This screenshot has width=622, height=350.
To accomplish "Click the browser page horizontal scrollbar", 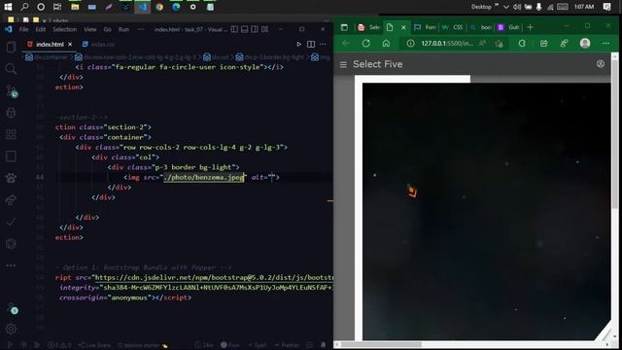I will click(381, 344).
